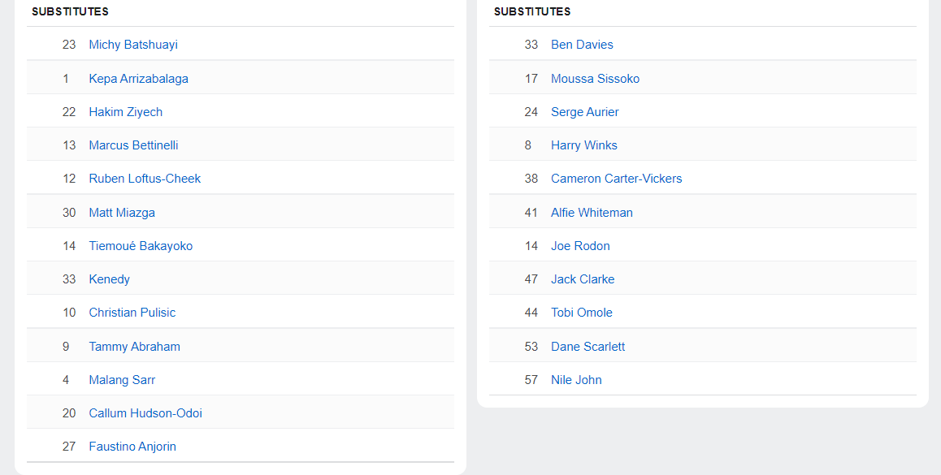Click the Kenedy link

109,279
